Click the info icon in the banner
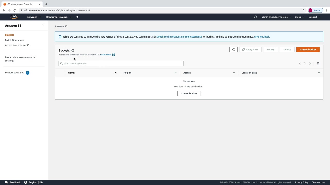 pyautogui.click(x=60, y=37)
